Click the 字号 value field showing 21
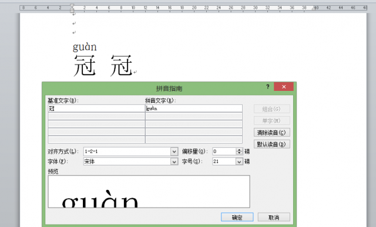This screenshot has height=227, width=376. coord(224,162)
